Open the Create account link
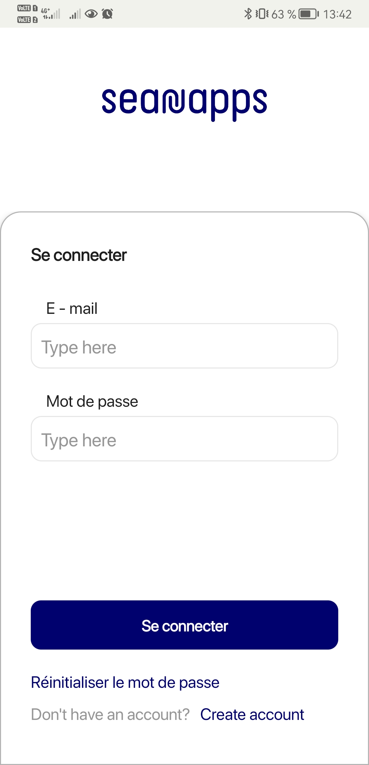Screen dimensions: 369x765 (252, 714)
